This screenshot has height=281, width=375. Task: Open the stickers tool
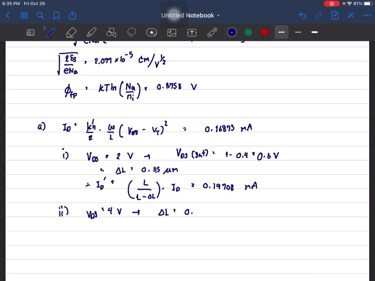[x=152, y=32]
